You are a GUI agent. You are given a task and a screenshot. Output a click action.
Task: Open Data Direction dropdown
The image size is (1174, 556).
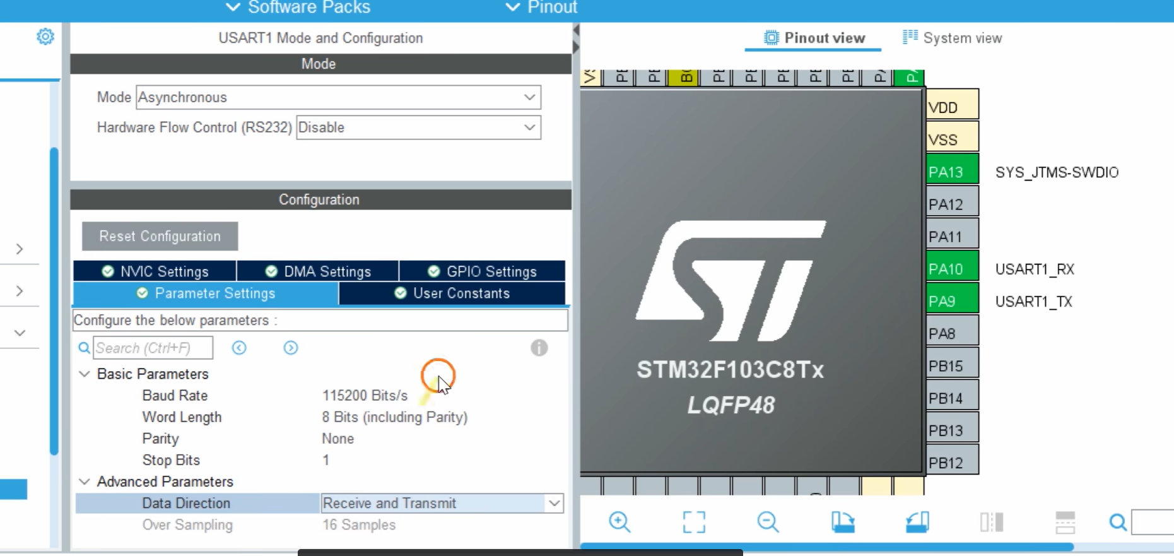pyautogui.click(x=442, y=503)
